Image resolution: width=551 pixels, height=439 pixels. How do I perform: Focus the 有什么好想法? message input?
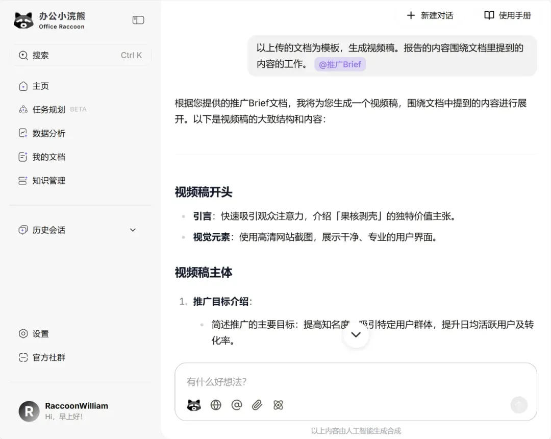(356, 382)
